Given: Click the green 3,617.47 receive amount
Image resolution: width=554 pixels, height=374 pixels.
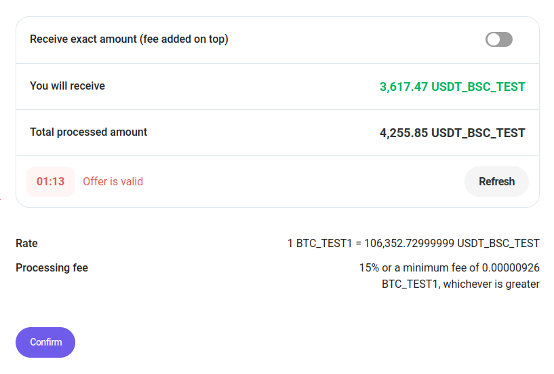Looking at the screenshot, I should pyautogui.click(x=403, y=87).
